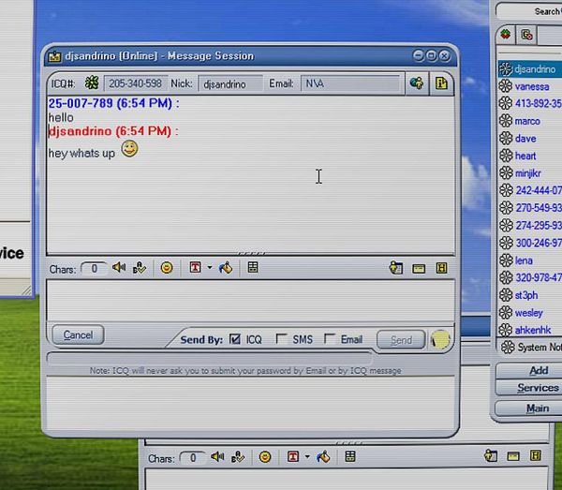Screen dimensions: 562x490
Task: Click user actions icon in back window toolbar
Action: [491, 456]
